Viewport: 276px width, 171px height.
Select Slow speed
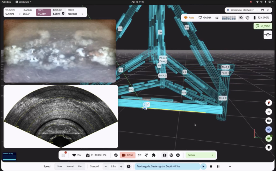(60, 166)
